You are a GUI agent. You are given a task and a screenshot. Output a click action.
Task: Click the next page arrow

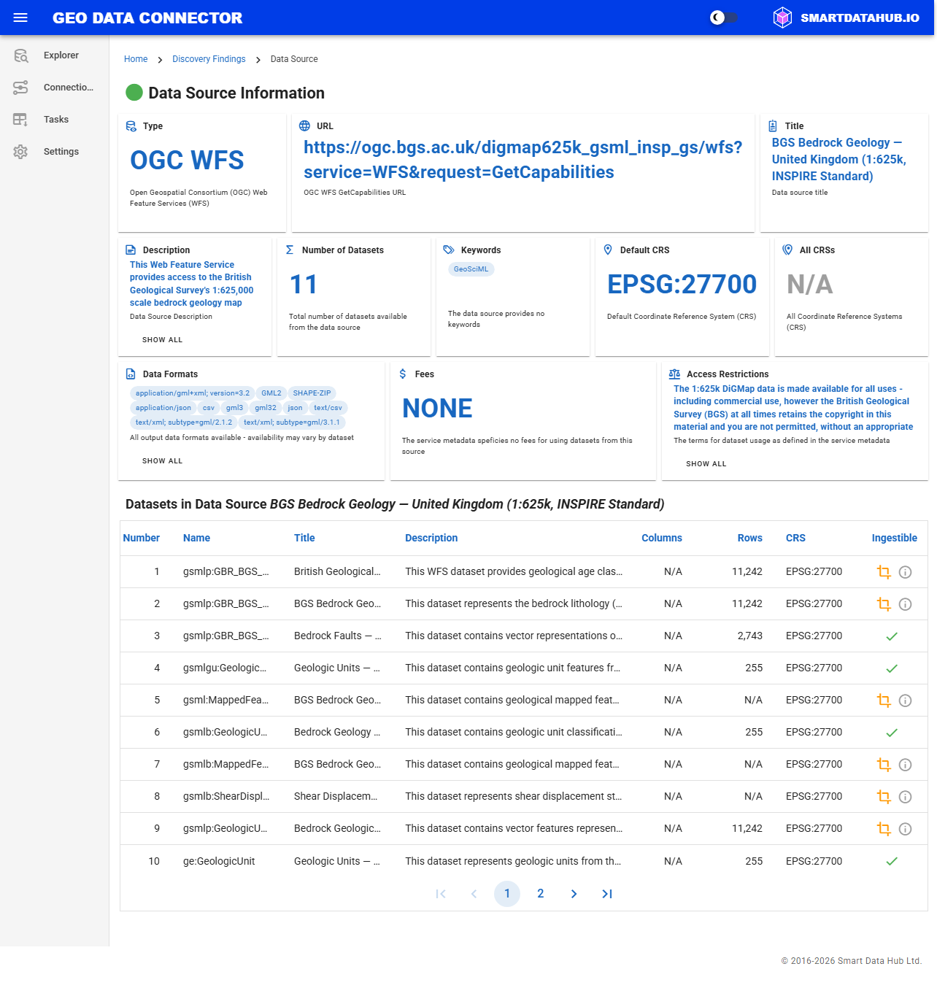(x=574, y=894)
